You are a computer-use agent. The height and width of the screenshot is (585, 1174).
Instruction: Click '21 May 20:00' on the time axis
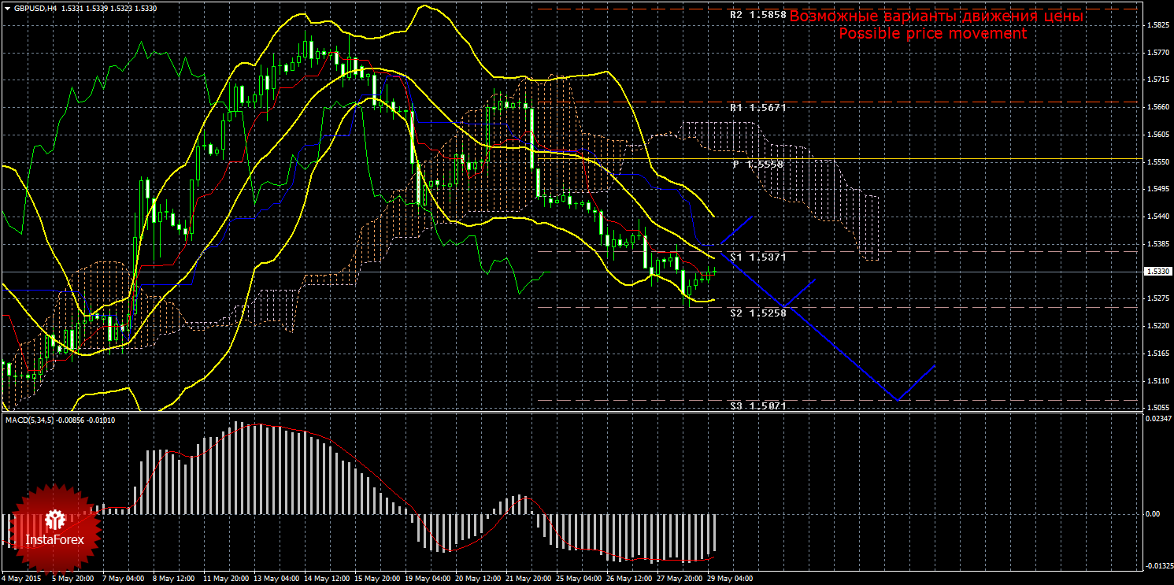[x=528, y=579]
